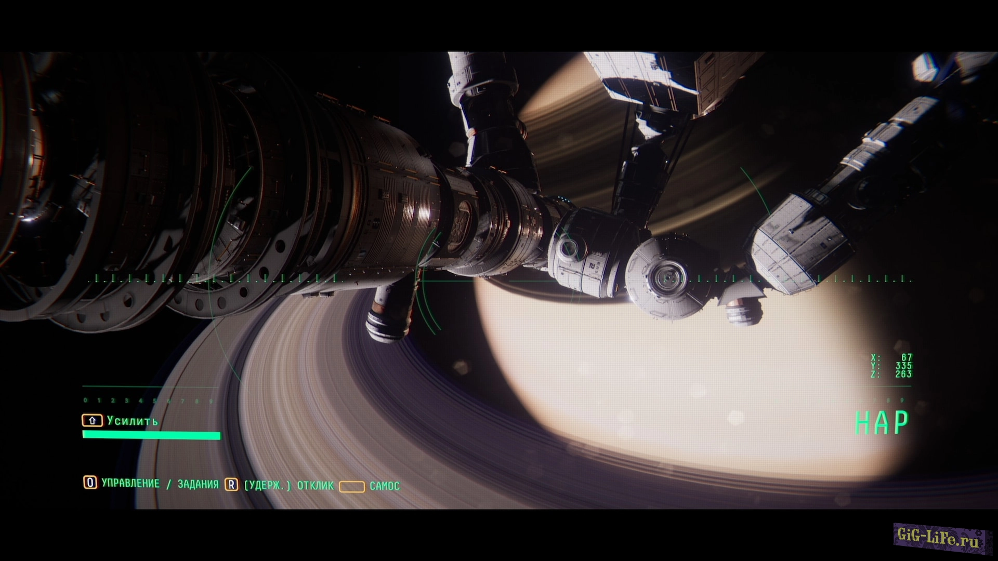Click the Усилить boost label
Image resolution: width=998 pixels, height=561 pixels.
click(133, 421)
